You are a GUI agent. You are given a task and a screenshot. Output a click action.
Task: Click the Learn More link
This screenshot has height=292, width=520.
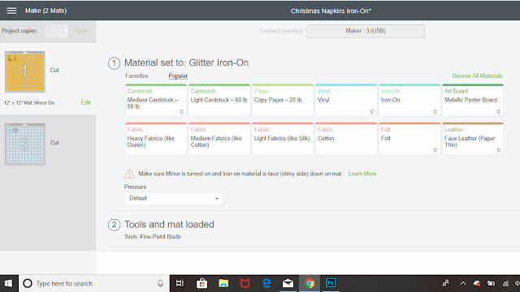click(x=362, y=174)
